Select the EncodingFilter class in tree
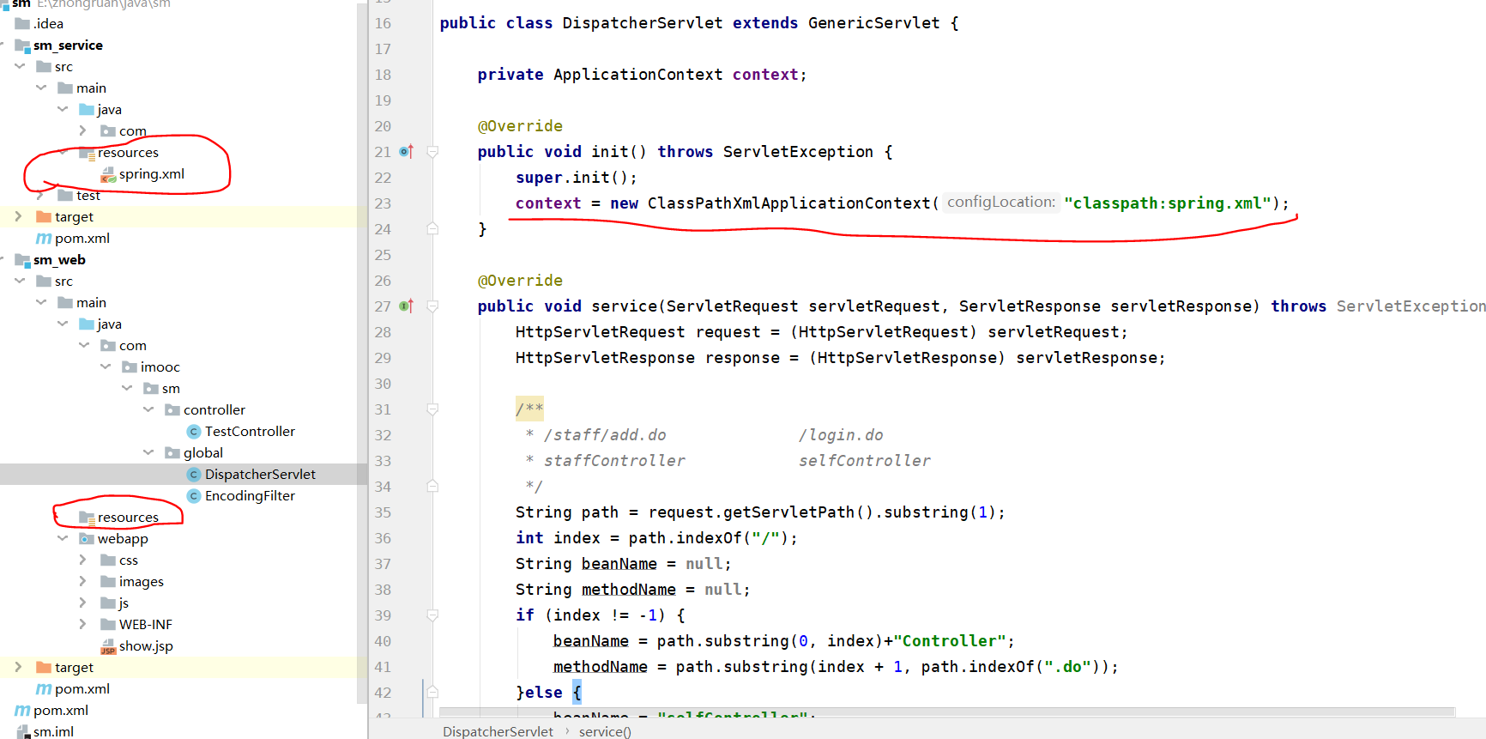This screenshot has height=739, width=1486. pyautogui.click(x=250, y=496)
